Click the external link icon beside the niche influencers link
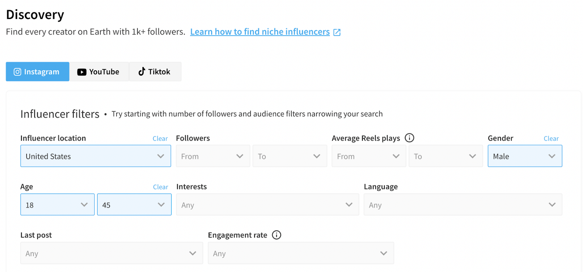The height and width of the screenshot is (272, 583). tap(337, 32)
